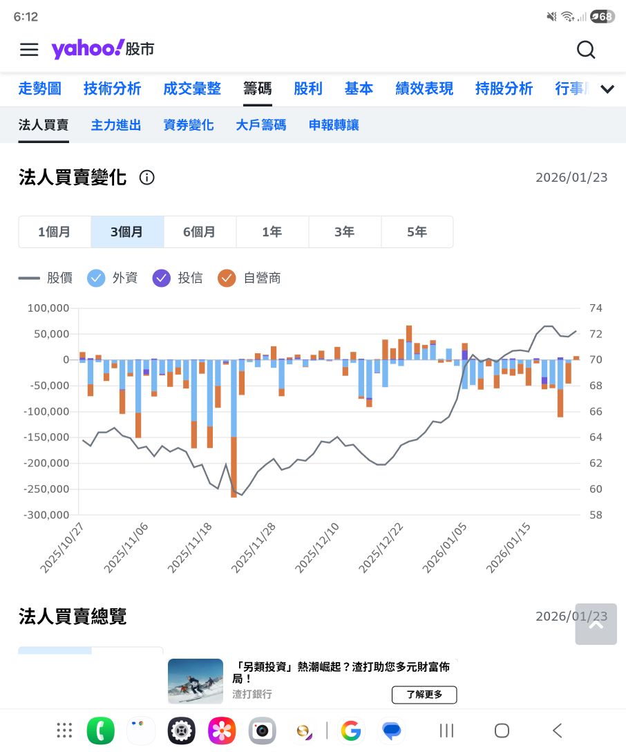Open the 大戶籌碼 sub-tab

260,125
